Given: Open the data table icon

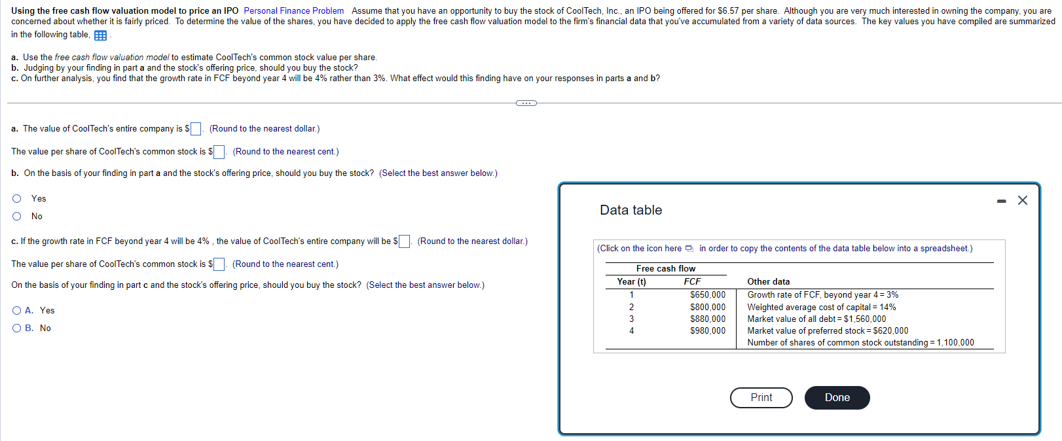Looking at the screenshot, I should pyautogui.click(x=100, y=35).
